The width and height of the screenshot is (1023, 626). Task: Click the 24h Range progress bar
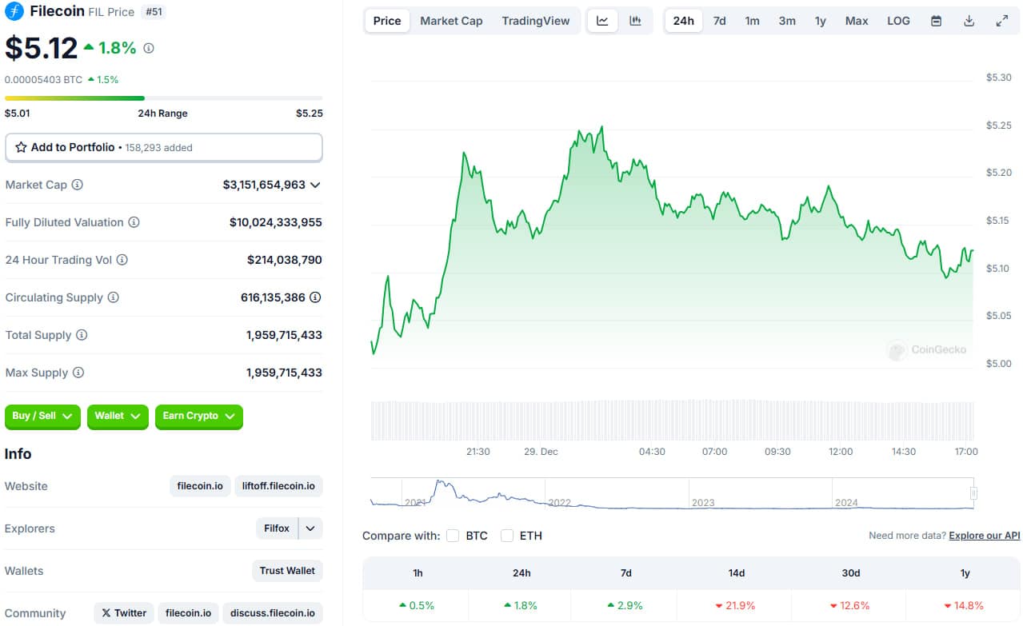pos(164,98)
